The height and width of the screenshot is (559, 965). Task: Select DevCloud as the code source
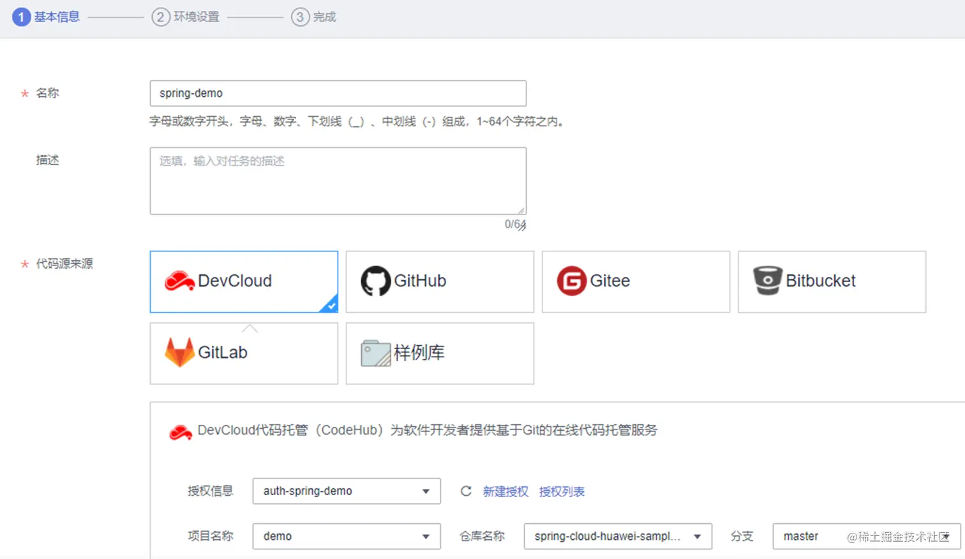click(244, 281)
